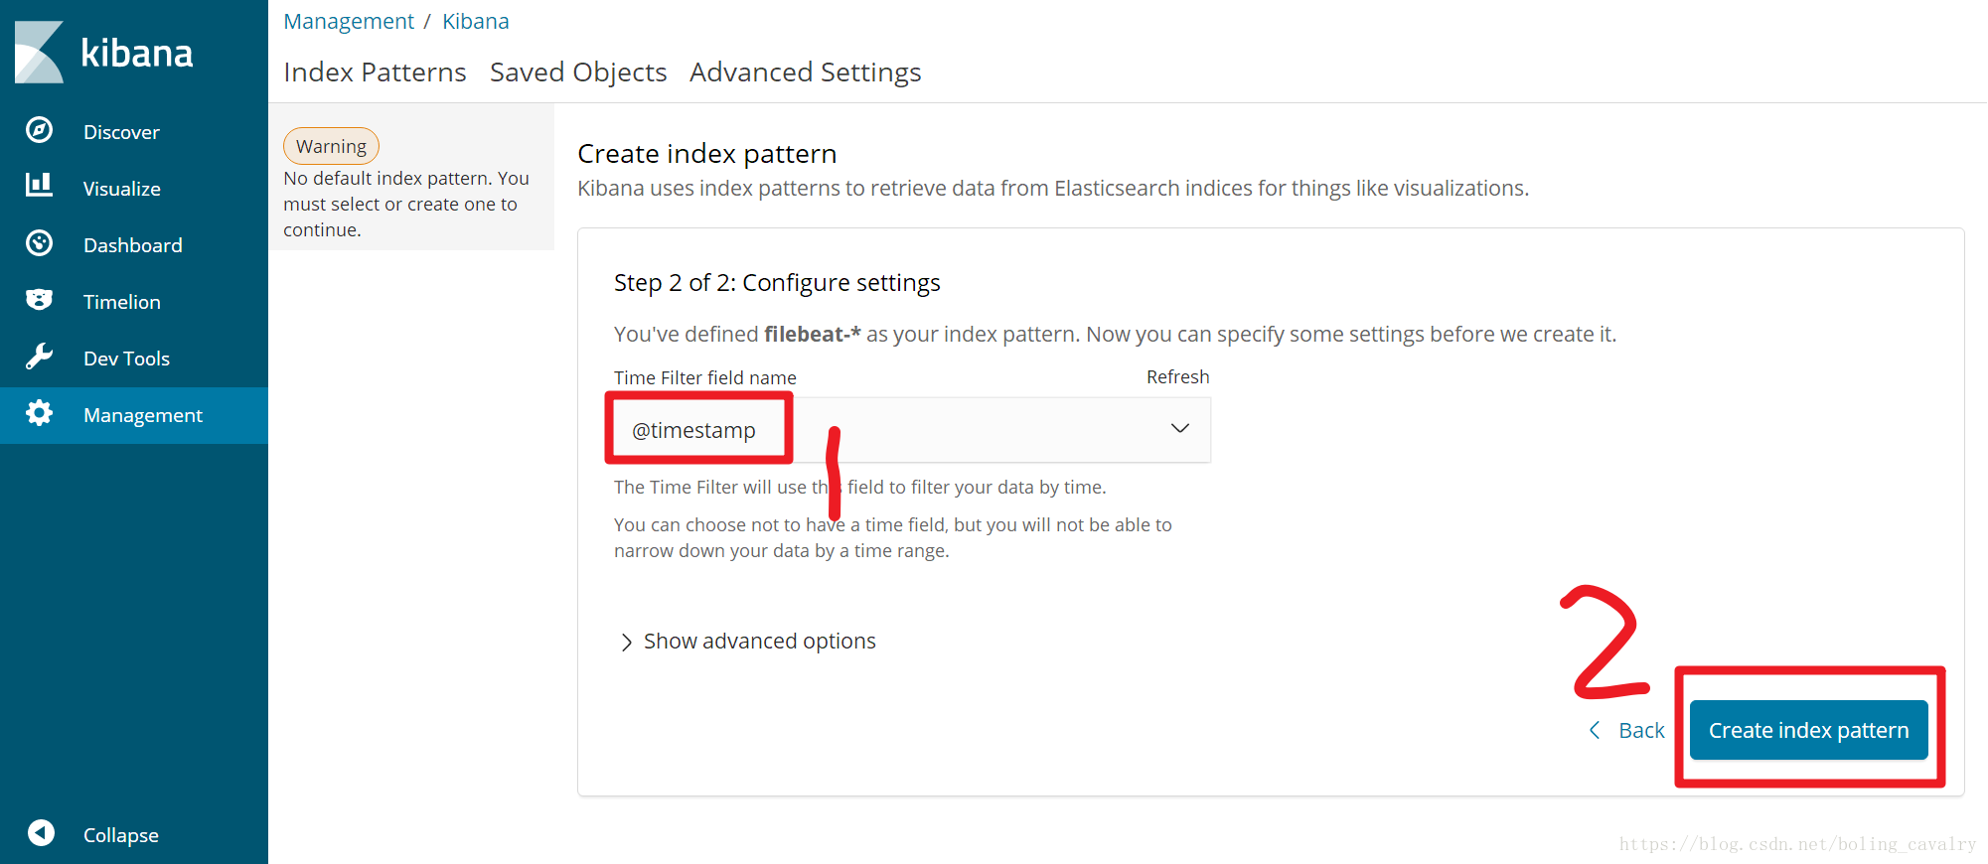Click the dropdown chevron arrow
Image resolution: width=1988 pixels, height=864 pixels.
1179,428
